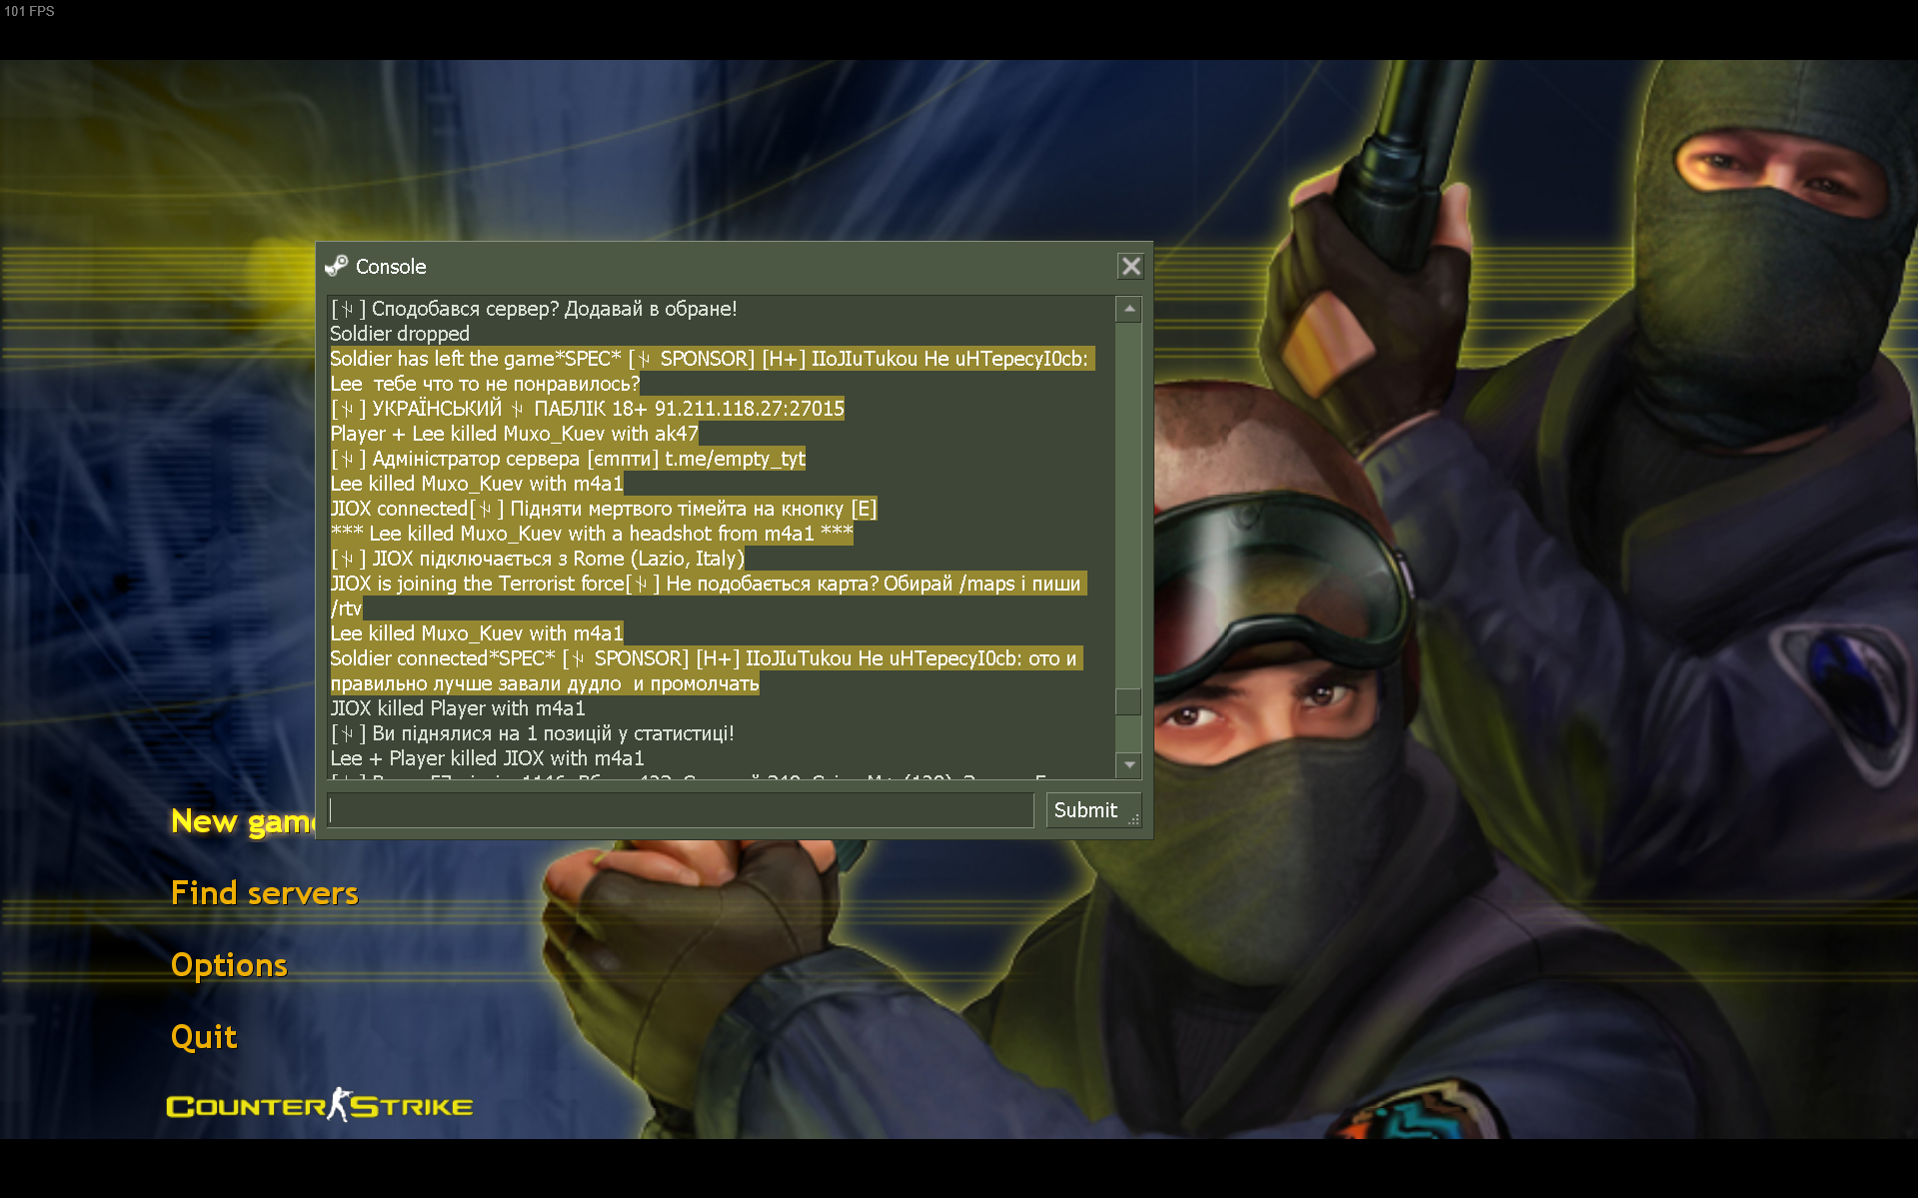This screenshot has width=1918, height=1198.
Task: Click the 'Сподобався сервер?' first line
Action: 534,309
